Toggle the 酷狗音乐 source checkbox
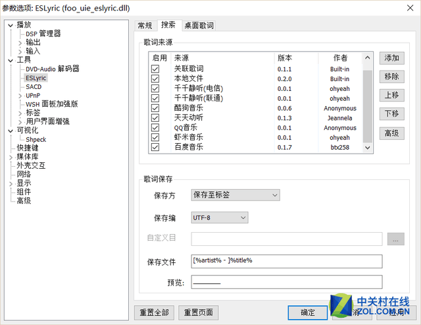The height and width of the screenshot is (325, 421). (x=155, y=108)
